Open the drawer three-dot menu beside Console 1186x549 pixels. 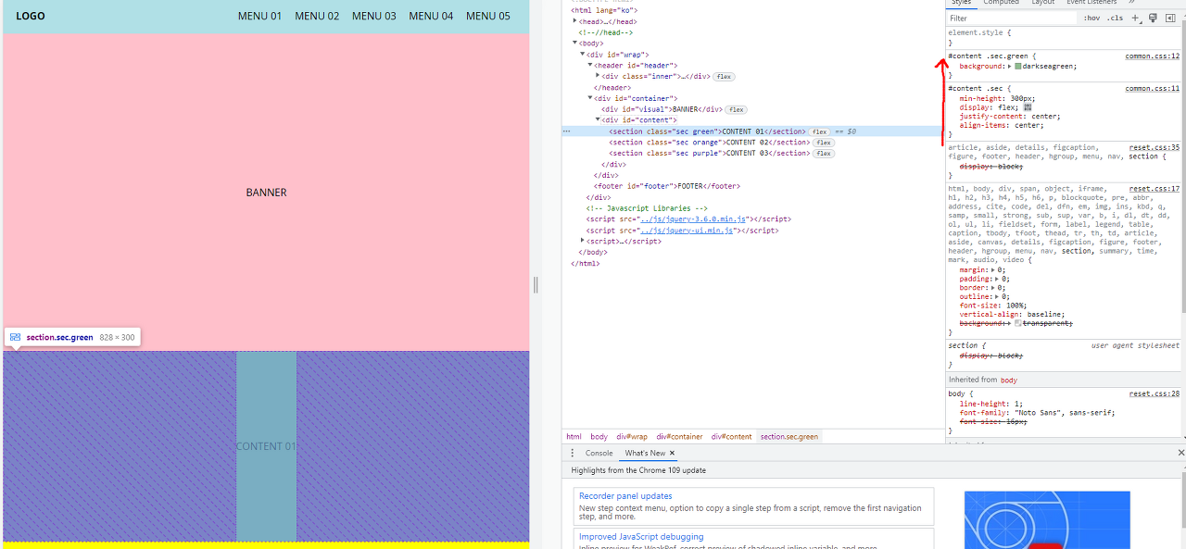(573, 453)
